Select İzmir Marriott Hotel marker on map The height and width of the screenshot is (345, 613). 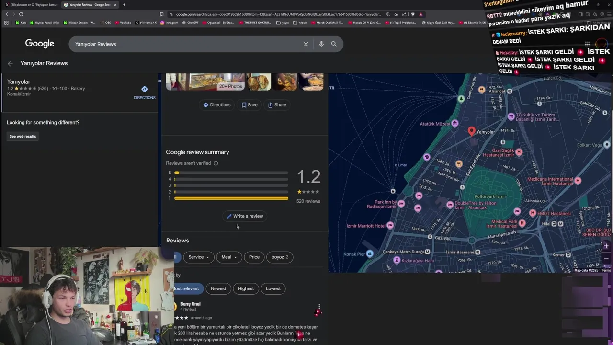click(x=390, y=226)
